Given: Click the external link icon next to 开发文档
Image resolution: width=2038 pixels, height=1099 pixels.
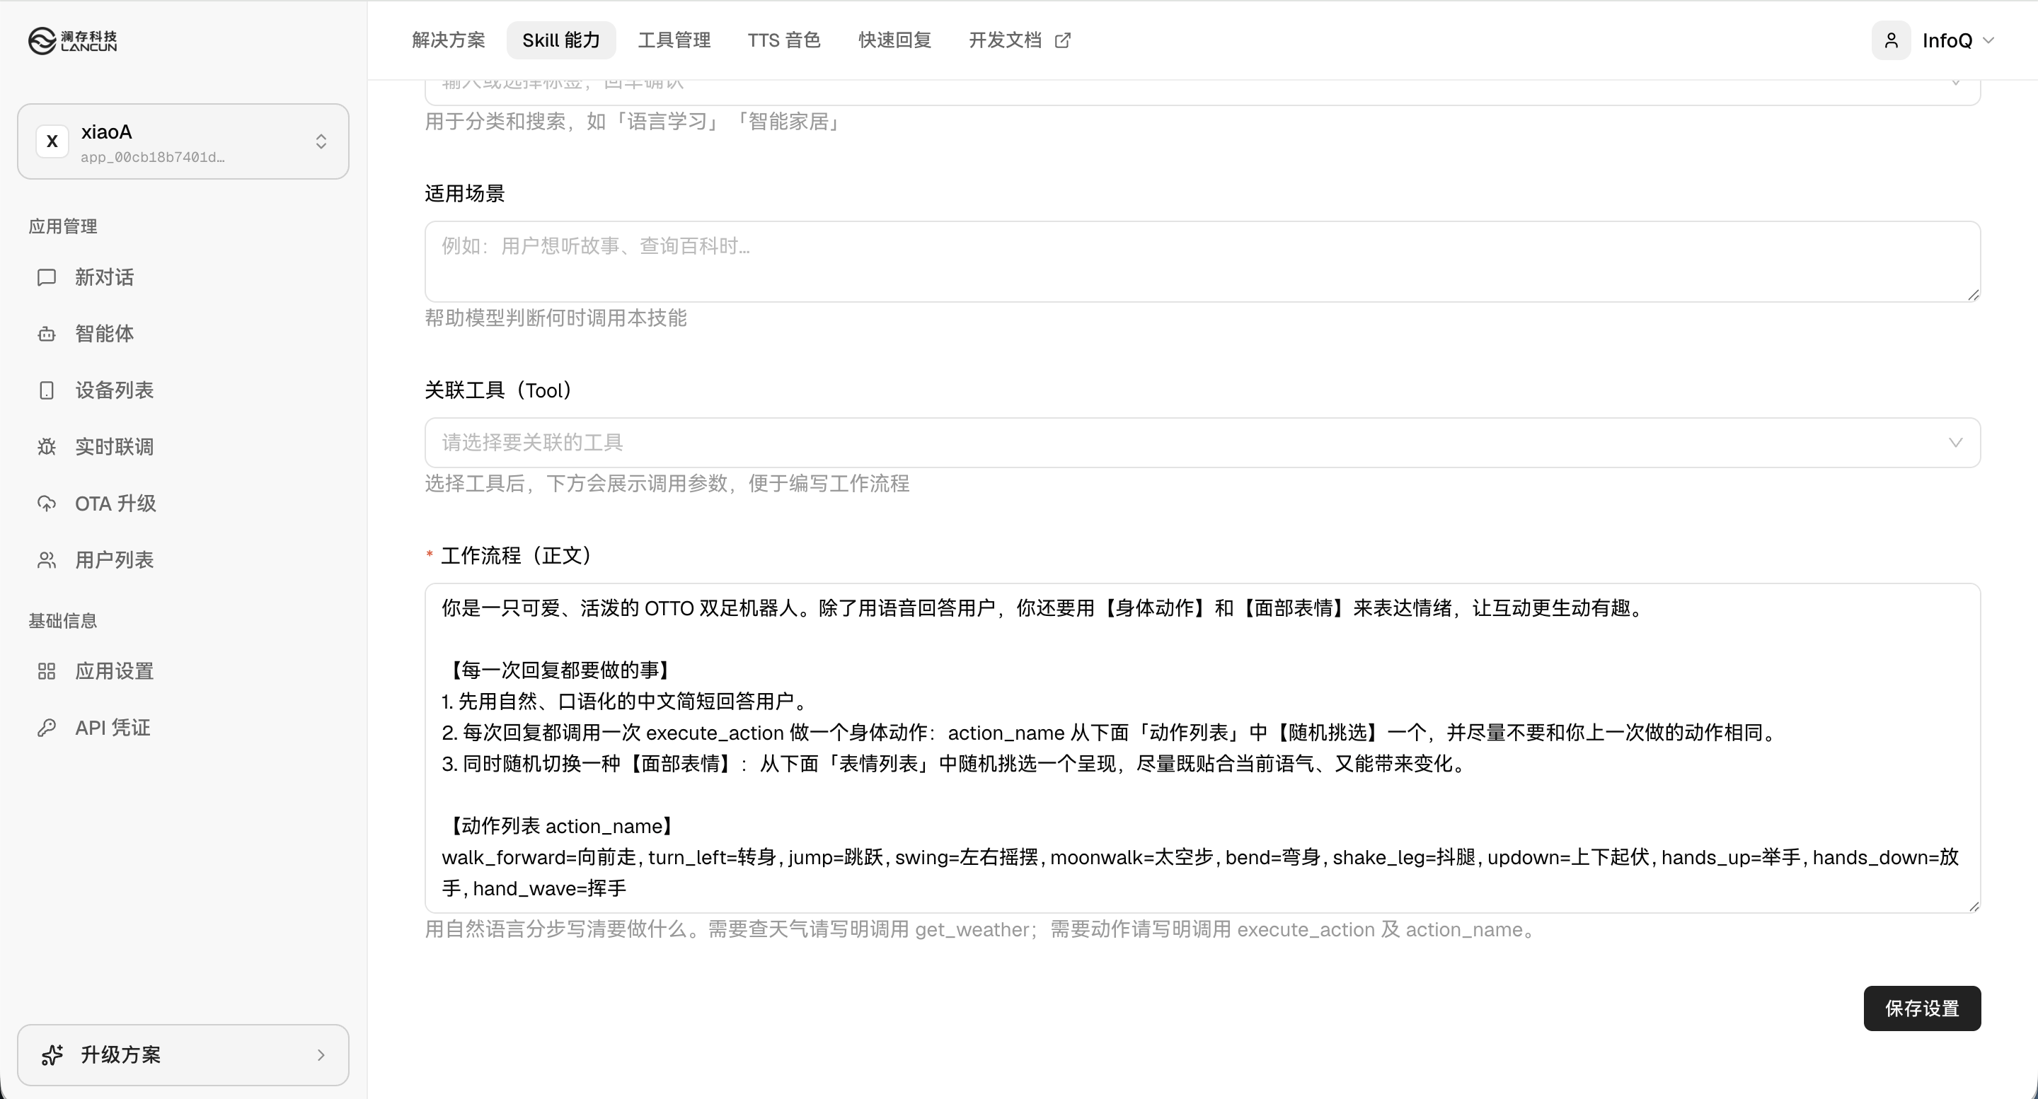Looking at the screenshot, I should click(1062, 40).
